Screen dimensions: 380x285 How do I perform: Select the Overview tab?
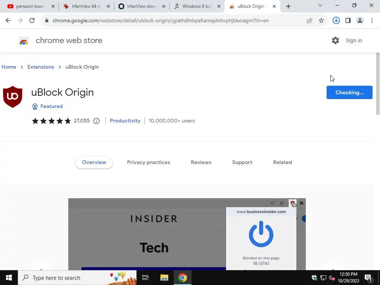coord(94,163)
